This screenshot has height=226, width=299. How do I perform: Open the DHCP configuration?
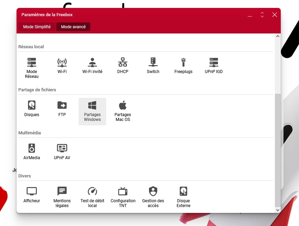click(x=122, y=65)
